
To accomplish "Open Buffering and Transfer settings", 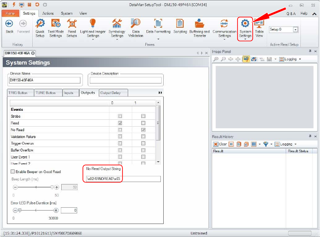I will (x=200, y=28).
